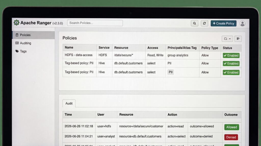Viewport: 261px width, 146px height.
Task: Click the PII tag badge
Action: [x=171, y=72]
